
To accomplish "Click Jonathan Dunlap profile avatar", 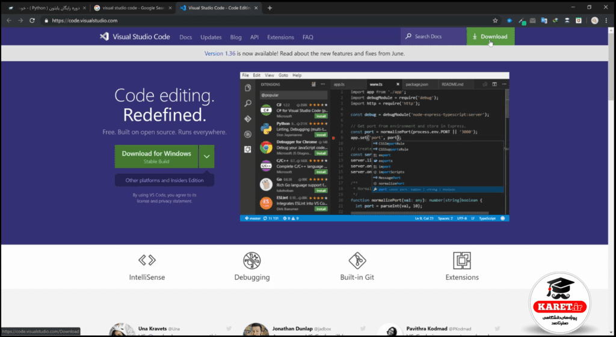I will pyautogui.click(x=256, y=330).
